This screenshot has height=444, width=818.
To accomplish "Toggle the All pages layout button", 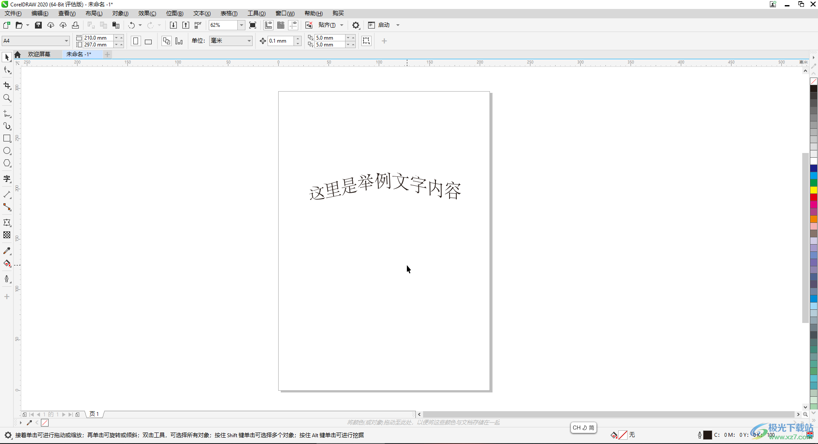I will click(x=167, y=41).
